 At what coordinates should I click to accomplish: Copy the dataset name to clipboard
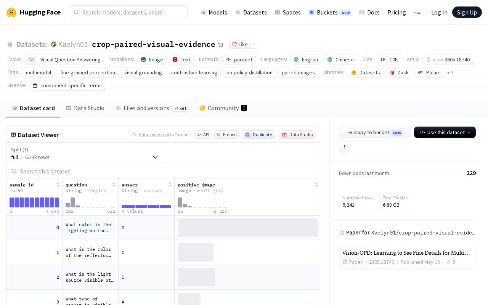click(x=220, y=44)
